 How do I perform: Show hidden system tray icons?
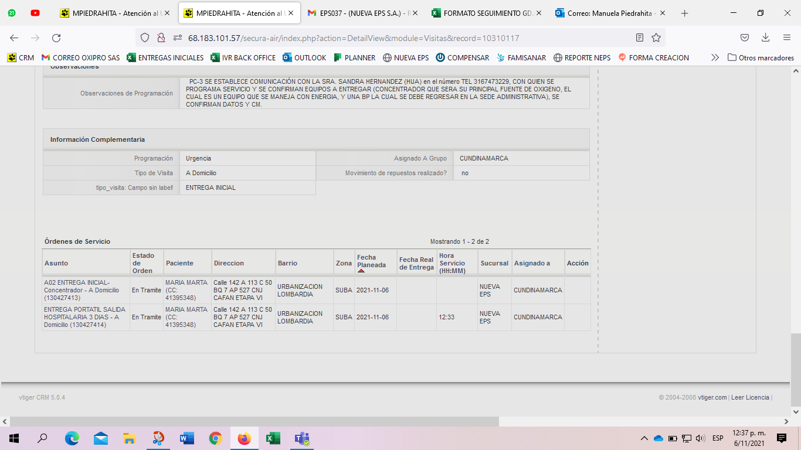click(644, 438)
